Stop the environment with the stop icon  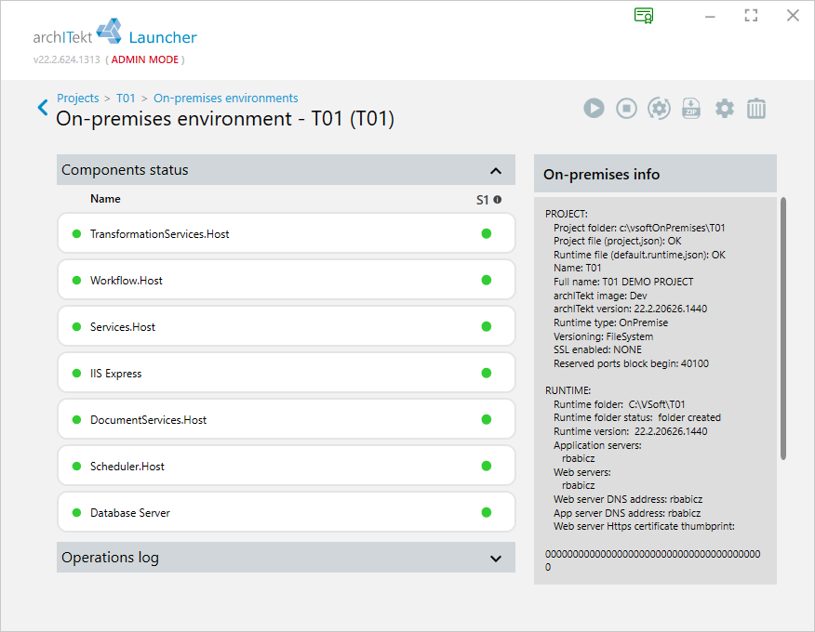(626, 109)
